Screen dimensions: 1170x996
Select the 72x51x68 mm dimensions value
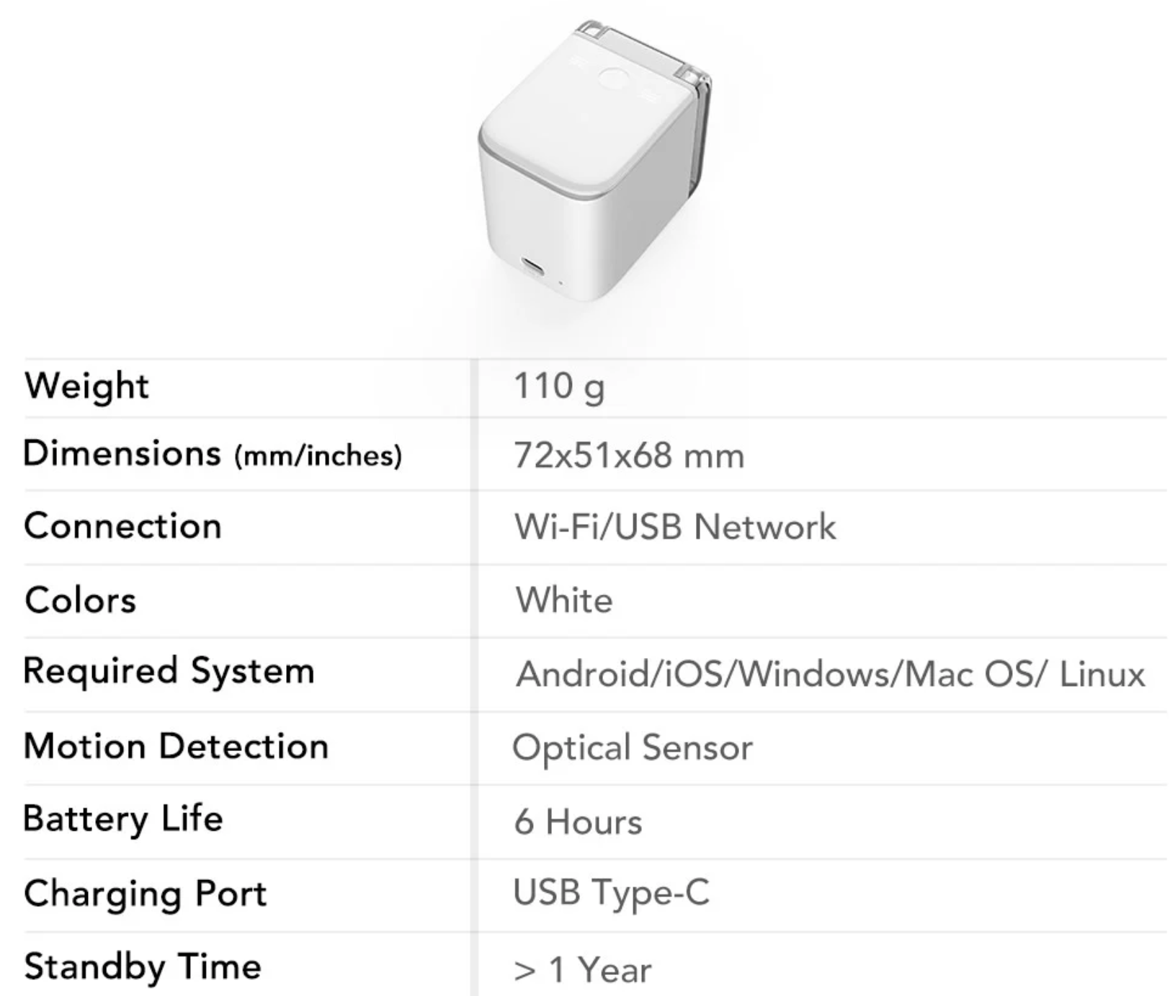pyautogui.click(x=628, y=455)
